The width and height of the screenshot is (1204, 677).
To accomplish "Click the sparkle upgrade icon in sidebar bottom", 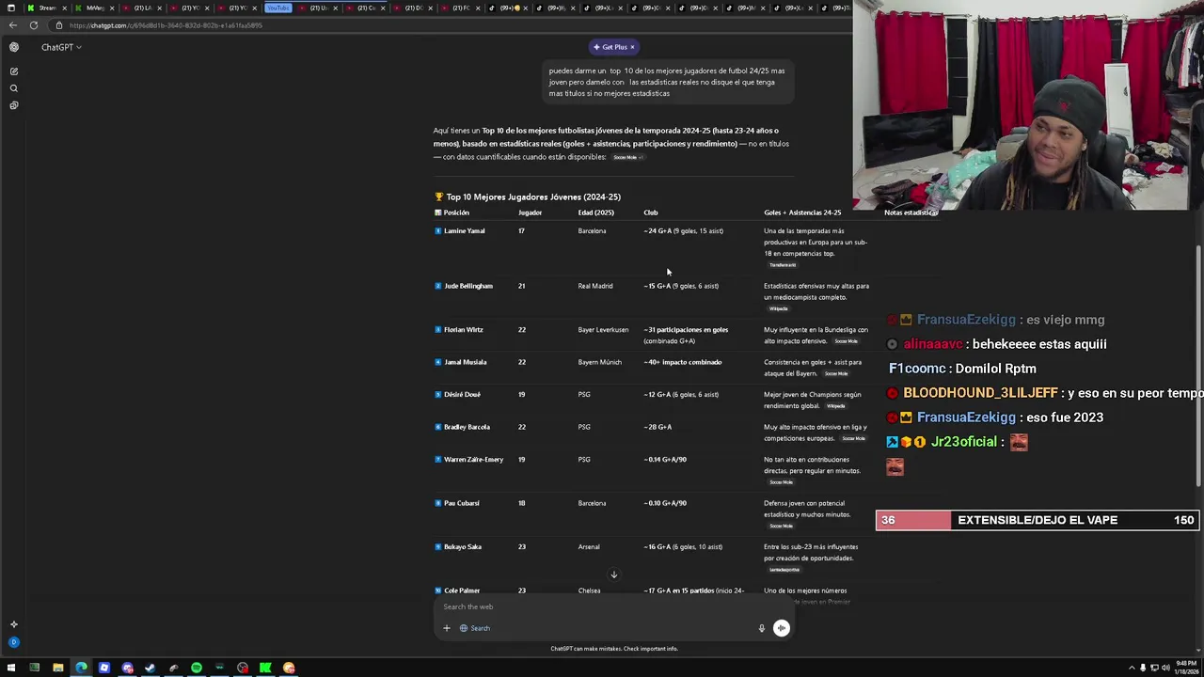I will point(13,624).
